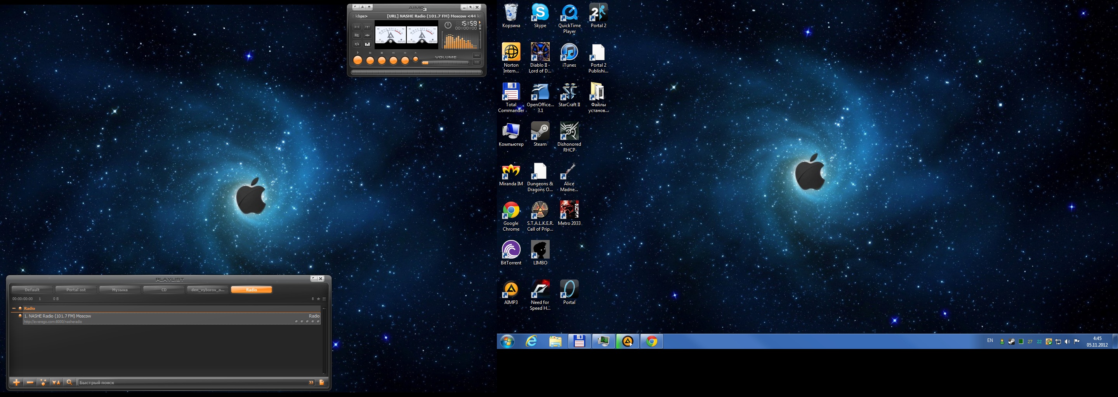Switch visualization with AIMP's bar-chart button
The width and height of the screenshot is (1118, 397).
click(x=367, y=44)
